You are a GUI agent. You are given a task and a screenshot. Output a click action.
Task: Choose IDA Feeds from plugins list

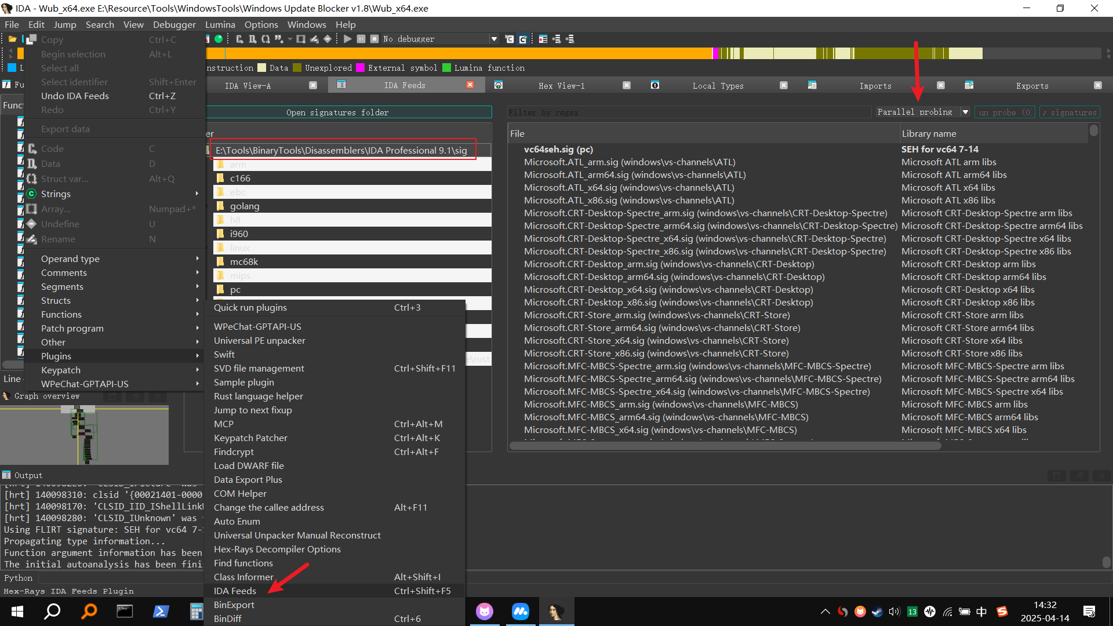[x=235, y=591]
